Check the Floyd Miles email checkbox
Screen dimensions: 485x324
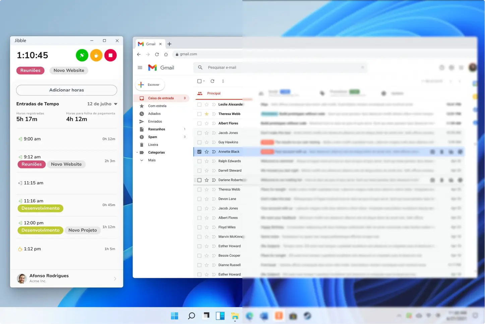coord(199,228)
